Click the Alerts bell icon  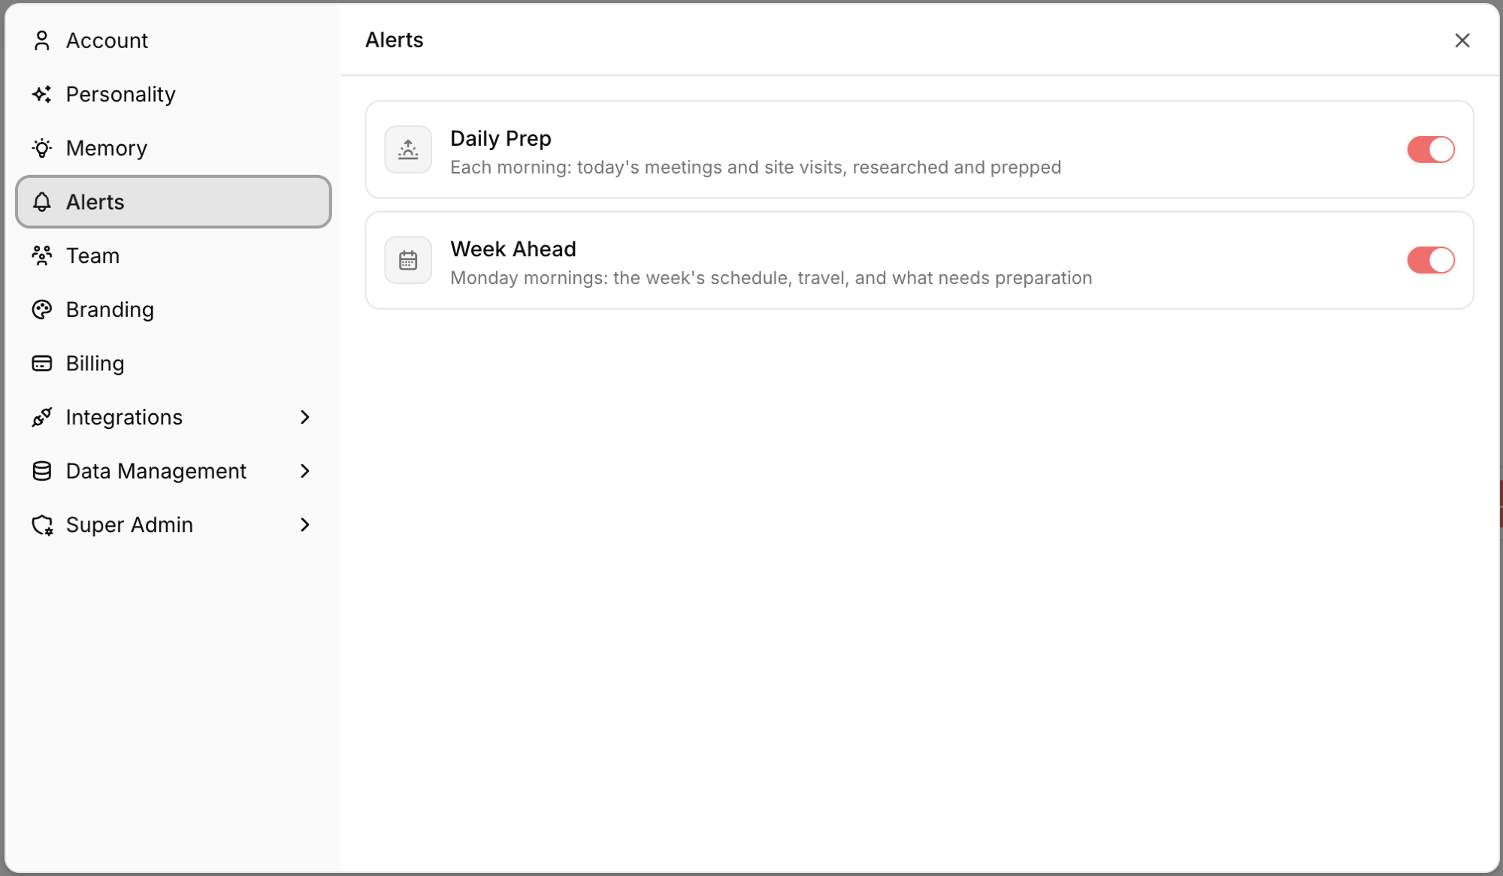[x=42, y=202]
